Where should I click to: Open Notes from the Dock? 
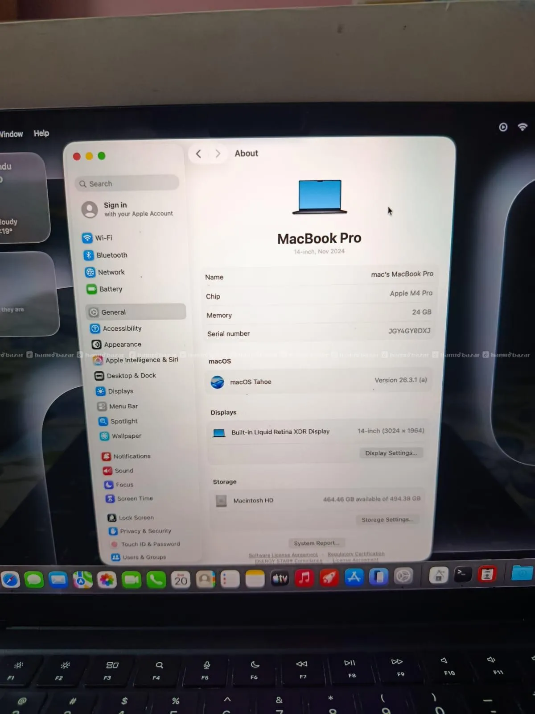coord(255,579)
